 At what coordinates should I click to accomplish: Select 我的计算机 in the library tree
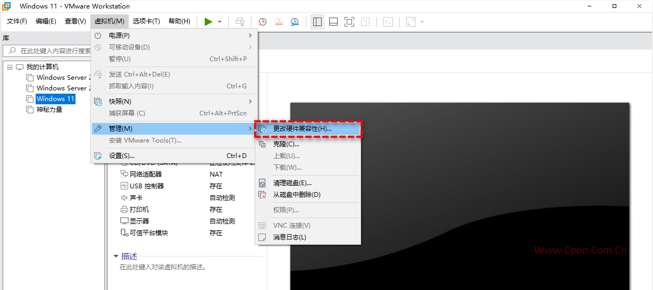43,67
